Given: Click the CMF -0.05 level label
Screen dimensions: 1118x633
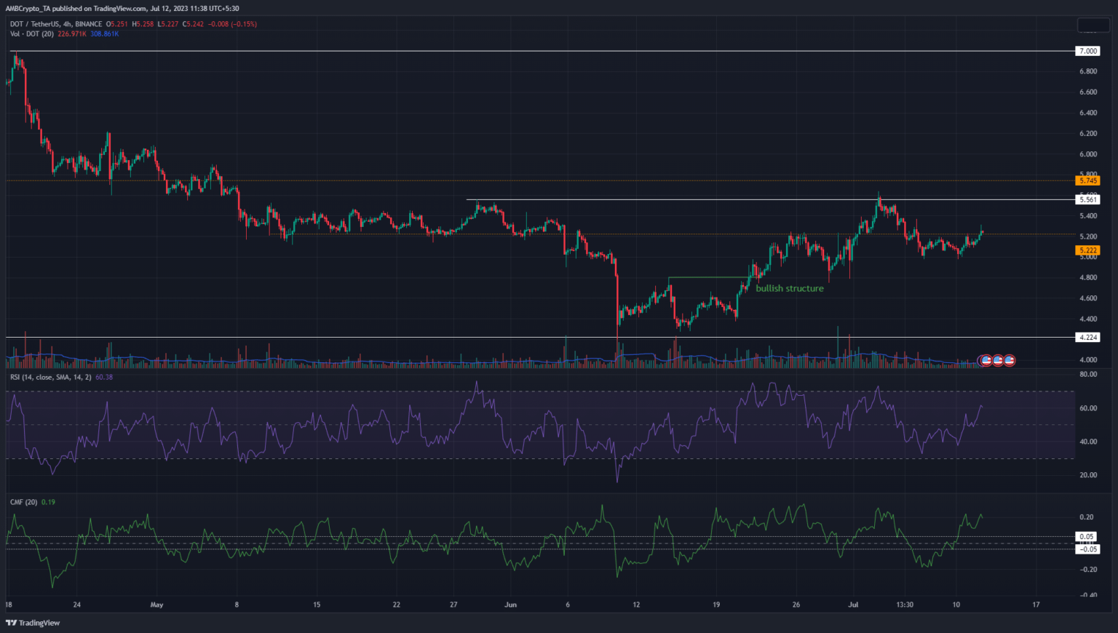Looking at the screenshot, I should click(1088, 549).
